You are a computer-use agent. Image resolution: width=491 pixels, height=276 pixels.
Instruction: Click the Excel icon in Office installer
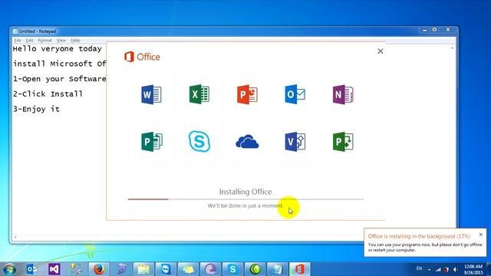(x=199, y=94)
